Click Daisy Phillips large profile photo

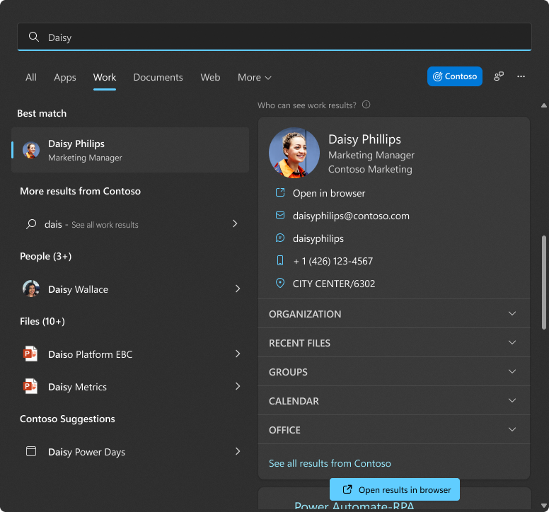294,153
